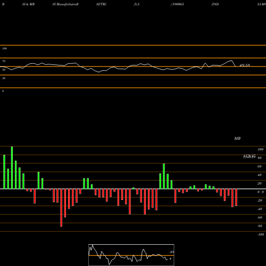Viewport: 266px width, 266px height.
Task: Open the mini overview chart thumbnail
Action: pos(131,255)
